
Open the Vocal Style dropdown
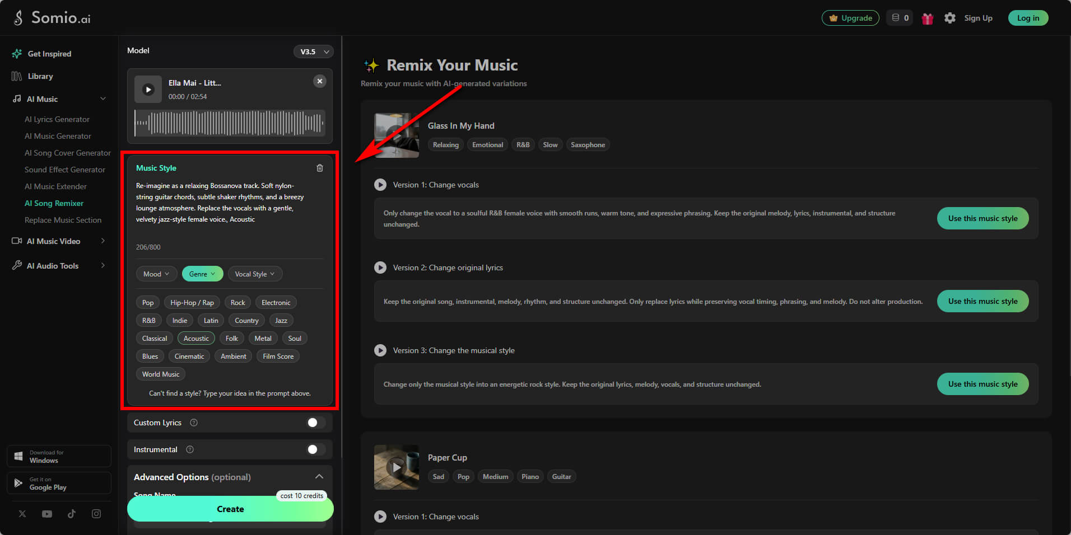(x=255, y=274)
